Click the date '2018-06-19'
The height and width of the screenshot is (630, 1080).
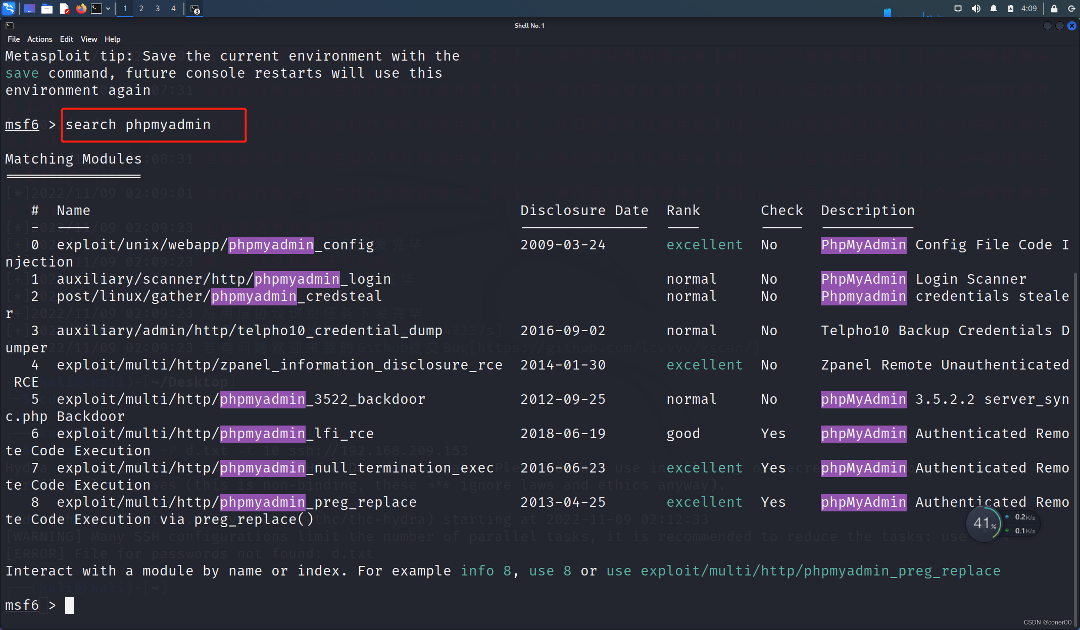pos(563,434)
